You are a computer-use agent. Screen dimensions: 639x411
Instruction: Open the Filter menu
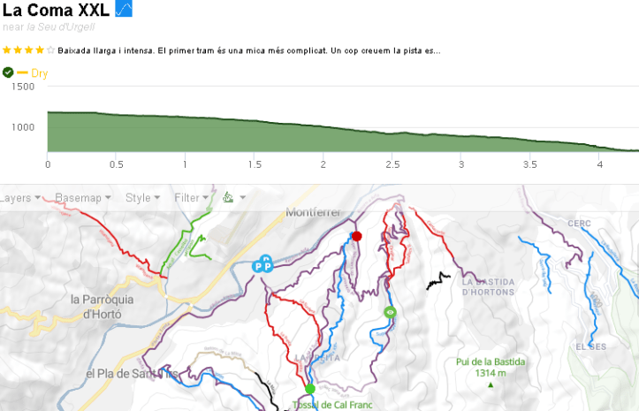click(191, 198)
